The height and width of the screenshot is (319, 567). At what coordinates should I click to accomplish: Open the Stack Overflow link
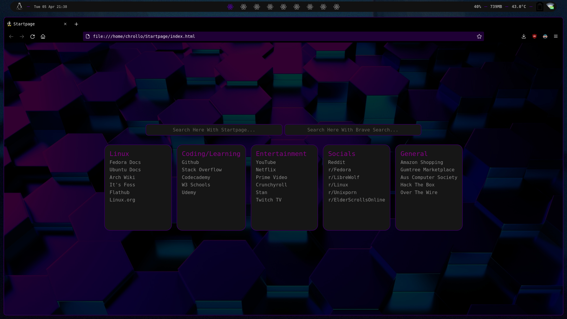202,170
